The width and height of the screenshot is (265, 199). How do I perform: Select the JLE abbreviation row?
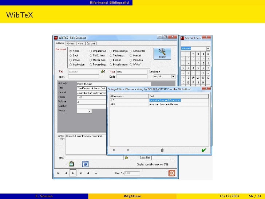pyautogui.click(x=129, y=100)
